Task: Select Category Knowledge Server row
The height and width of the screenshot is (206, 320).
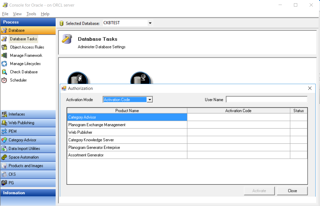Action: (x=127, y=140)
